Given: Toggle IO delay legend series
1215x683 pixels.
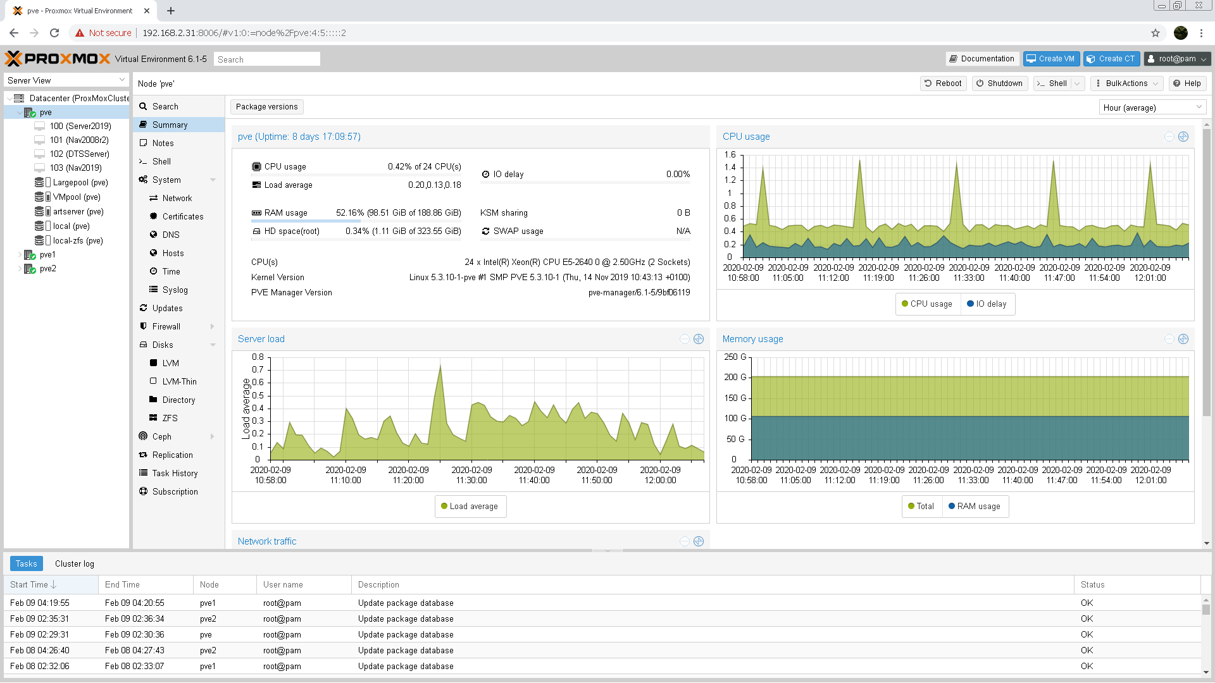Looking at the screenshot, I should click(987, 304).
